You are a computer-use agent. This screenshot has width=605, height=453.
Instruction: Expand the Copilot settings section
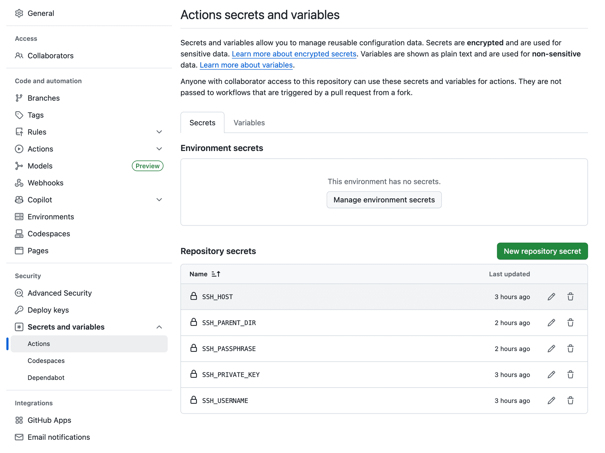coord(159,199)
